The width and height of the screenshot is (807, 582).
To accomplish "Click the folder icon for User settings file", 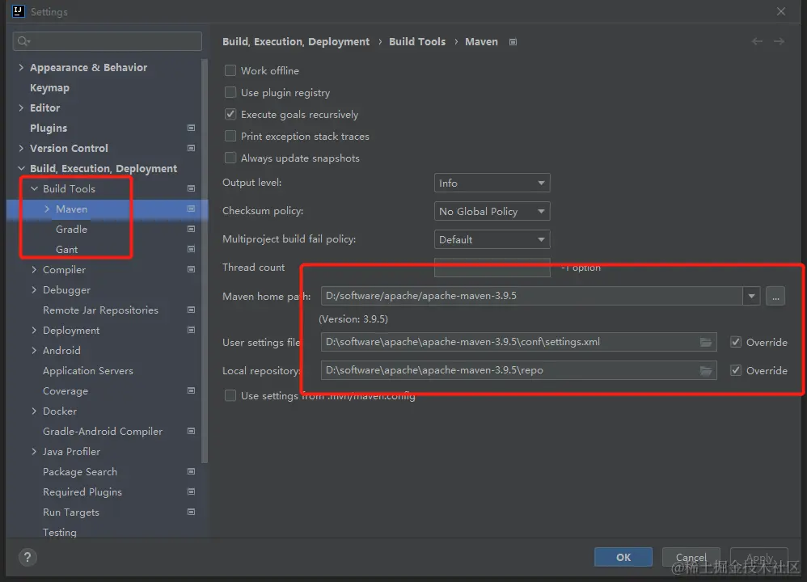I will (706, 342).
